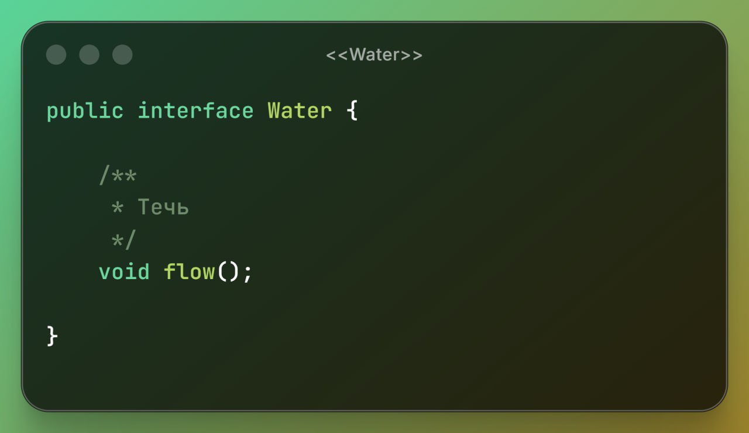This screenshot has height=433, width=749.
Task: Click the asterisk before Течь
Action: [x=117, y=208]
